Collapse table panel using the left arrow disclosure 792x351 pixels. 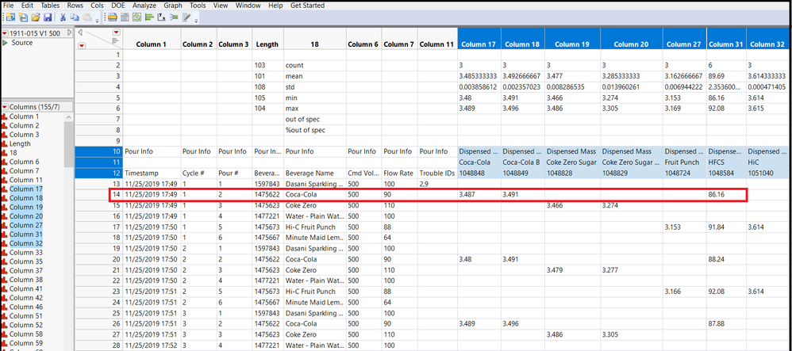point(79,32)
